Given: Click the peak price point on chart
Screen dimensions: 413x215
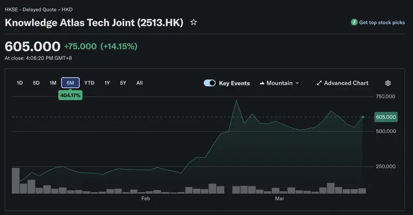Looking at the screenshot, I should click(236, 100).
